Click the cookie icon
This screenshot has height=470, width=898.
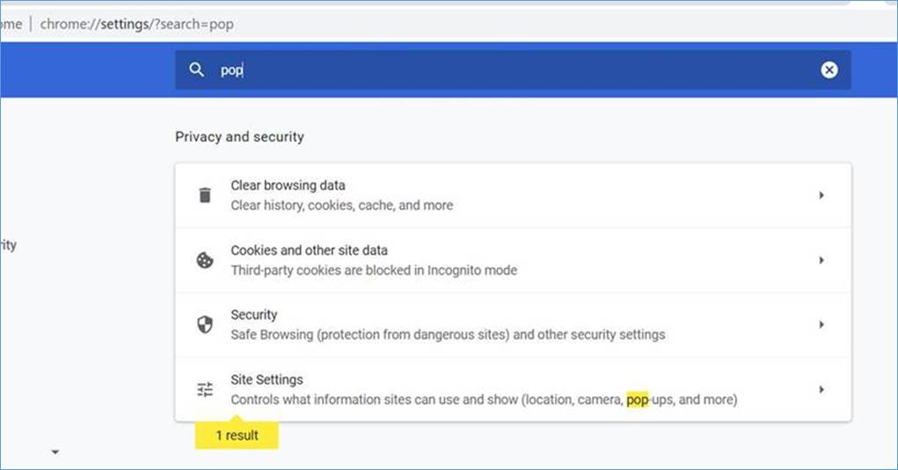tap(205, 260)
